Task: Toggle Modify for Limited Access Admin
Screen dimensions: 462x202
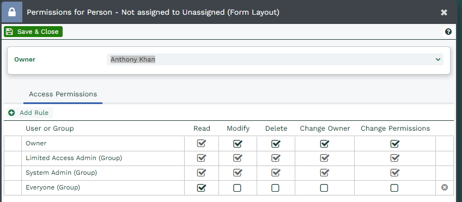Action: (238, 158)
